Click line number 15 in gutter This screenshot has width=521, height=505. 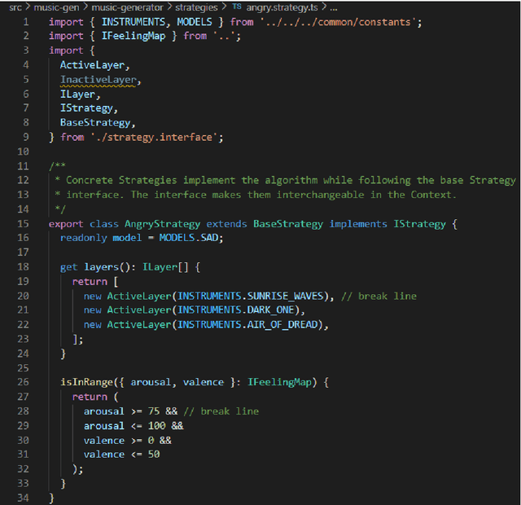(x=23, y=223)
